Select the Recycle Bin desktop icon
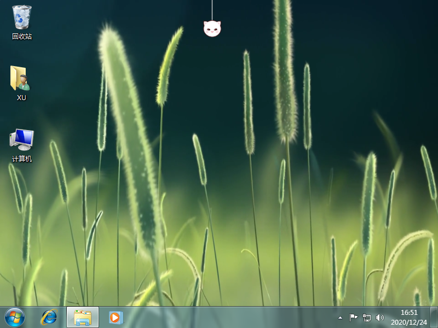 pos(22,17)
